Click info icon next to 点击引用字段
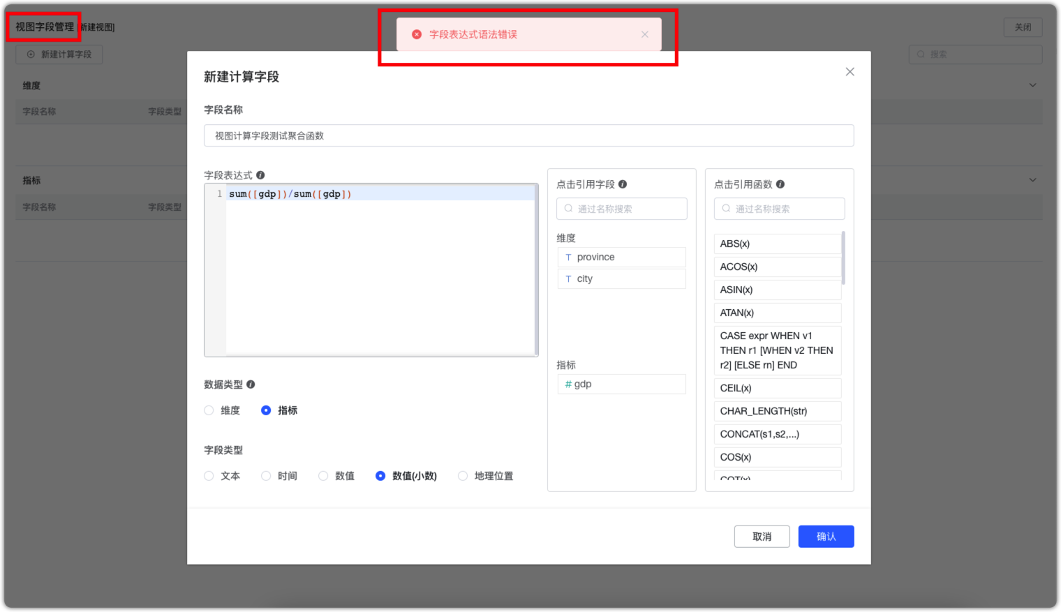Image resolution: width=1061 pixels, height=612 pixels. point(623,184)
